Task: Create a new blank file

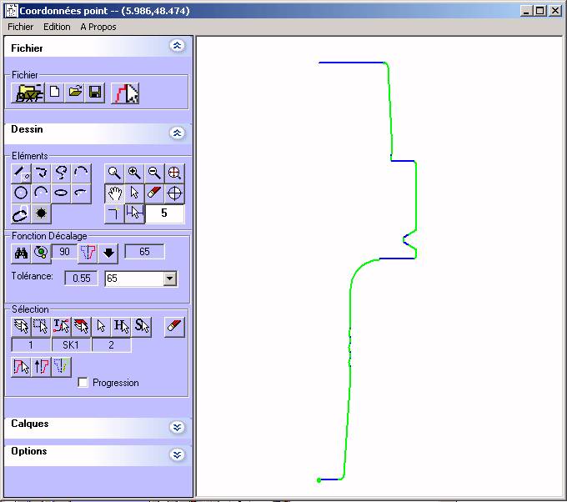Action: pos(54,93)
